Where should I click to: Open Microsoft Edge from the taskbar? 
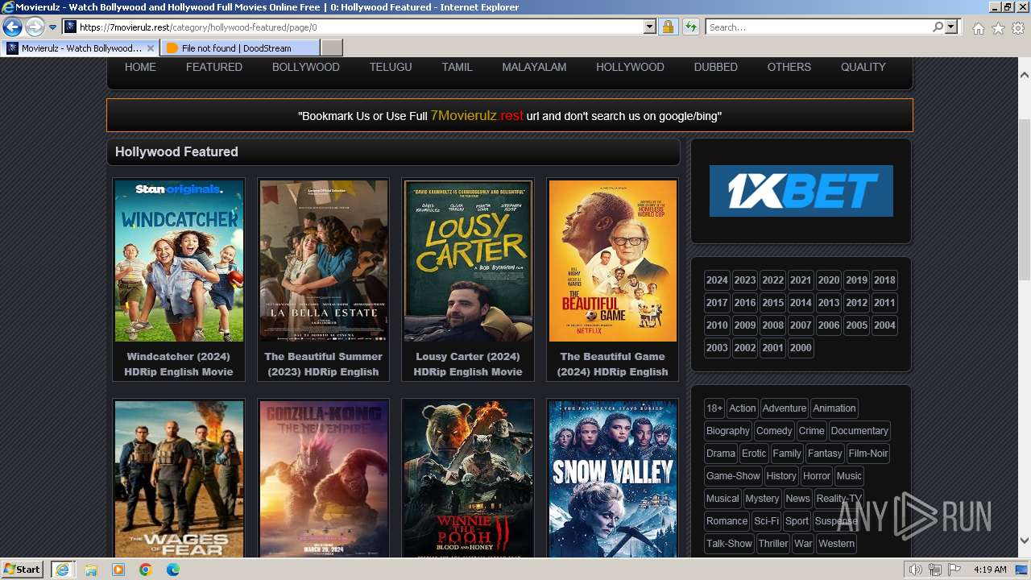coord(173,570)
